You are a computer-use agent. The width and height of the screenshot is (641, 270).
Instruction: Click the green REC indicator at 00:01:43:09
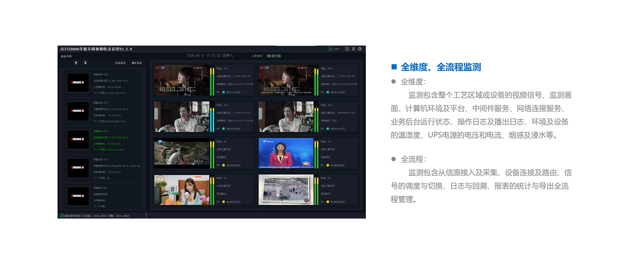click(328, 92)
